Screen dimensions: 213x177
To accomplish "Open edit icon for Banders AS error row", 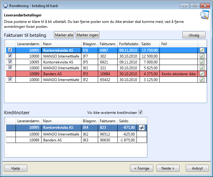I will pos(202,74).
